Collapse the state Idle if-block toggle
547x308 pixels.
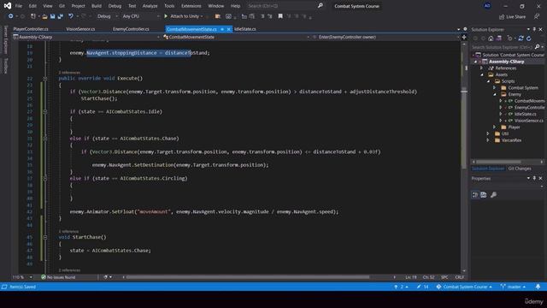click(45, 112)
